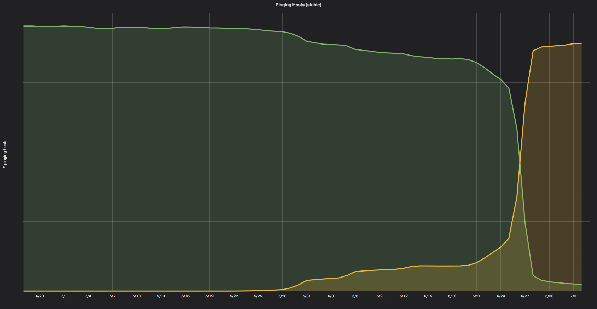Click where green and yellow lines cross
597x309 pixels.
[x=520, y=163]
